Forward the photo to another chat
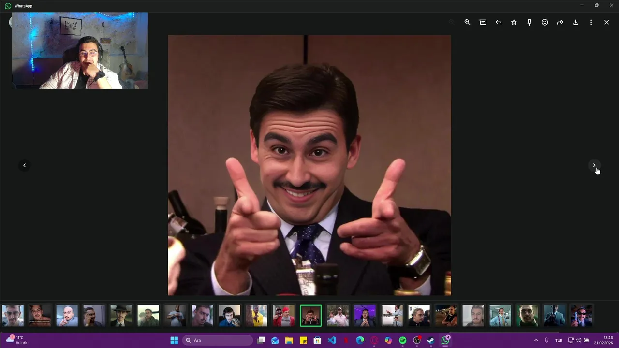The height and width of the screenshot is (348, 619). pos(560,22)
